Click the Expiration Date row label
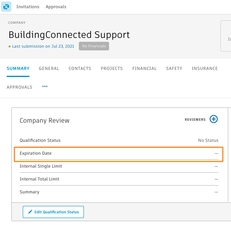Viewport: 231px width, 227px height. [36, 153]
